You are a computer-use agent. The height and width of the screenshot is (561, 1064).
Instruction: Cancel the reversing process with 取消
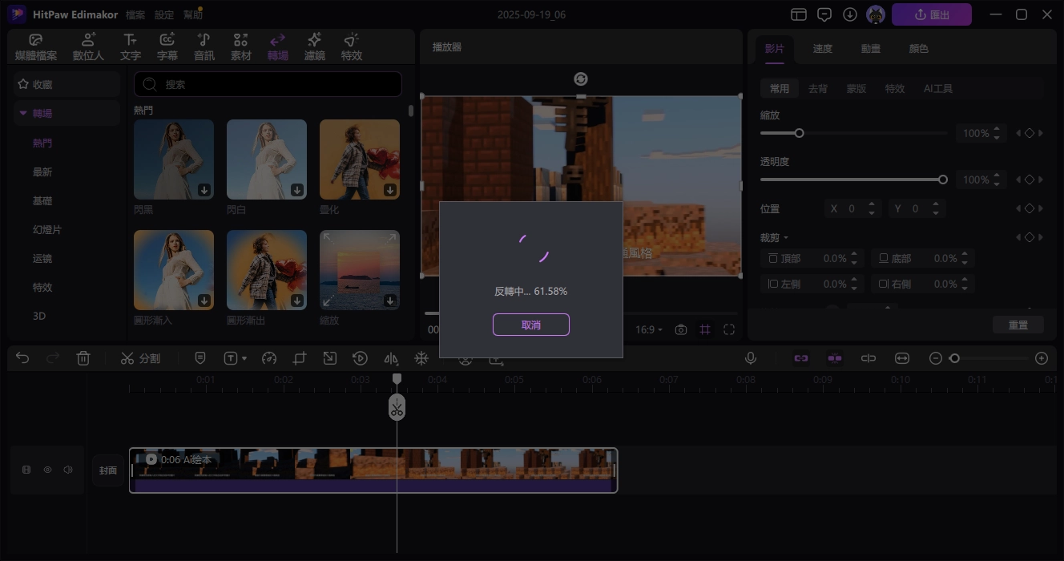[530, 325]
